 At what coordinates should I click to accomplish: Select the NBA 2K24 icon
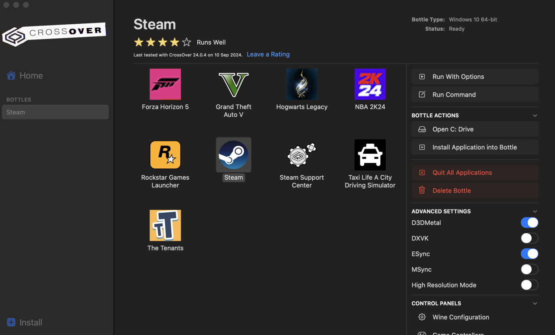tap(370, 84)
